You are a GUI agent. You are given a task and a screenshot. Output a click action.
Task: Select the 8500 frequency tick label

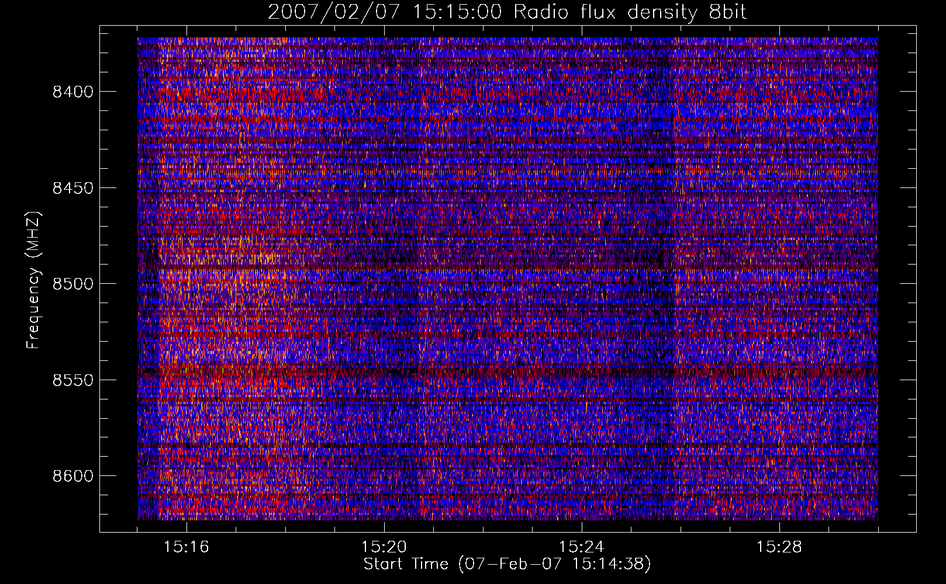coord(73,284)
